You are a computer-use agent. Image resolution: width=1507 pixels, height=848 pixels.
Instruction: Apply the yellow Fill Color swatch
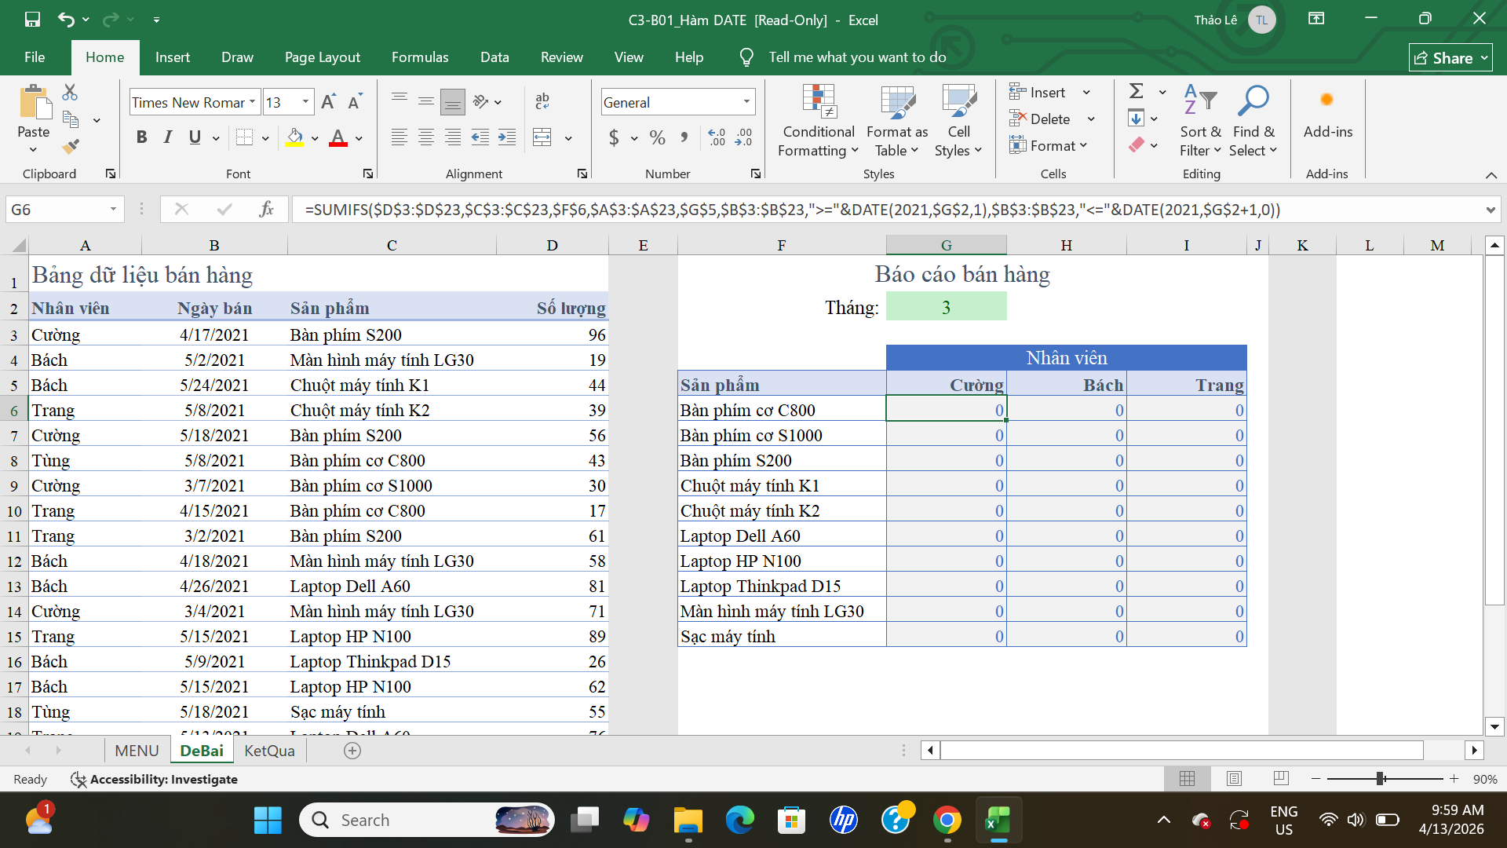pos(294,138)
